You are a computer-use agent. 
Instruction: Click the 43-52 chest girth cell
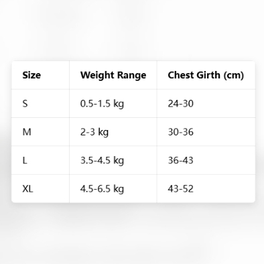(206, 189)
